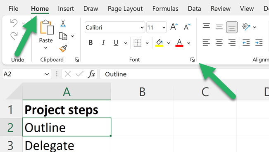Click Increase Font Size icon

click(174, 27)
